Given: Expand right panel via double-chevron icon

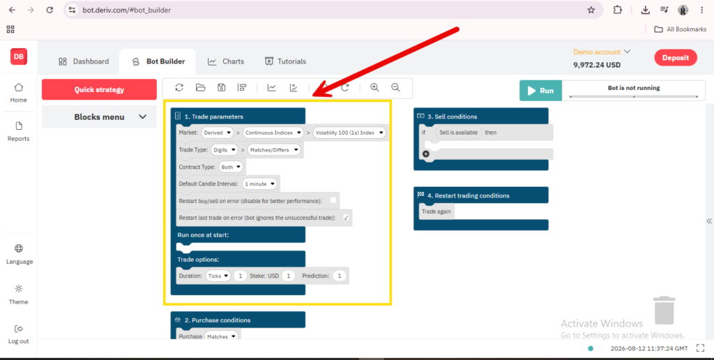Looking at the screenshot, I should (x=709, y=221).
